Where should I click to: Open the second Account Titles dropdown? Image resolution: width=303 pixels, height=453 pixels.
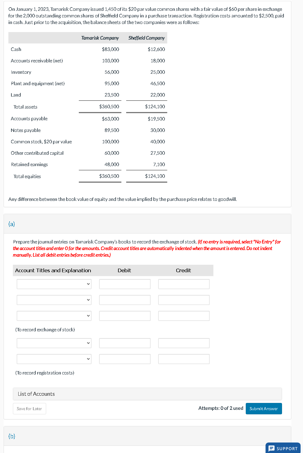(54, 300)
